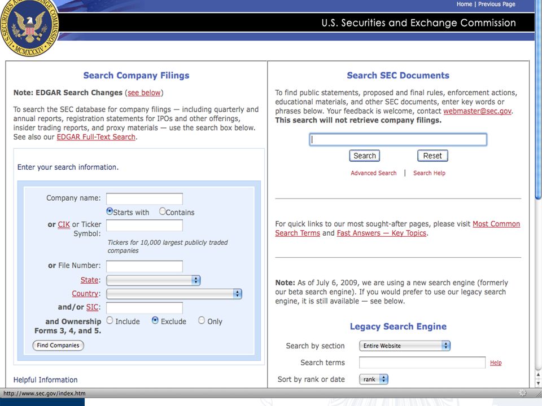Open the EDGAR Full-Text Search link
Viewport: 542px width, 406px height.
pyautogui.click(x=96, y=136)
